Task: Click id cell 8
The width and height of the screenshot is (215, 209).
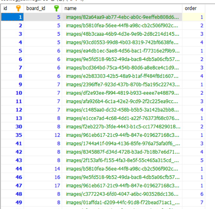Action: [12, 76]
